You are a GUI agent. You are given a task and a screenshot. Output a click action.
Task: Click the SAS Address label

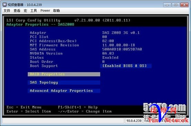[x=43, y=49]
